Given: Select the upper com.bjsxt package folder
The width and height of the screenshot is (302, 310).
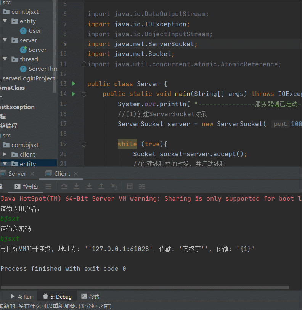Looking at the screenshot, I should tap(25, 12).
